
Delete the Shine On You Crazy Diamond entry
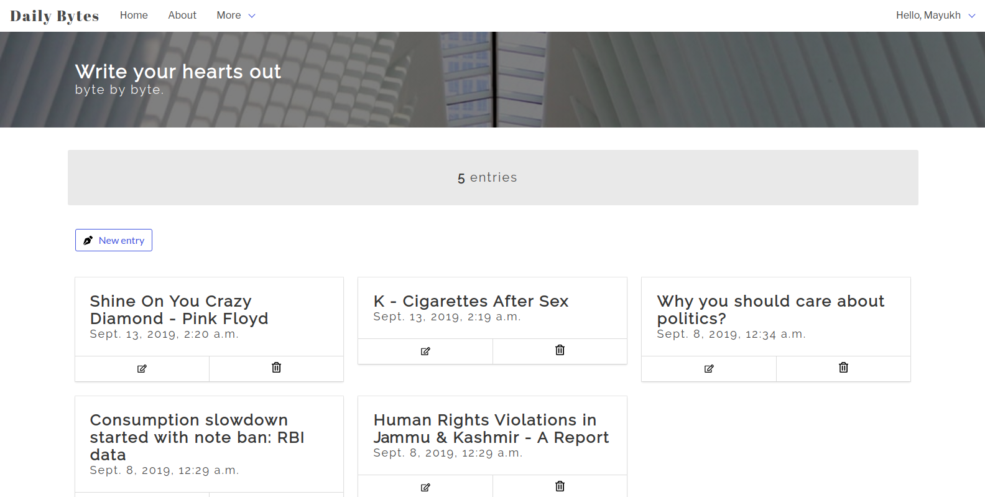[x=276, y=368]
